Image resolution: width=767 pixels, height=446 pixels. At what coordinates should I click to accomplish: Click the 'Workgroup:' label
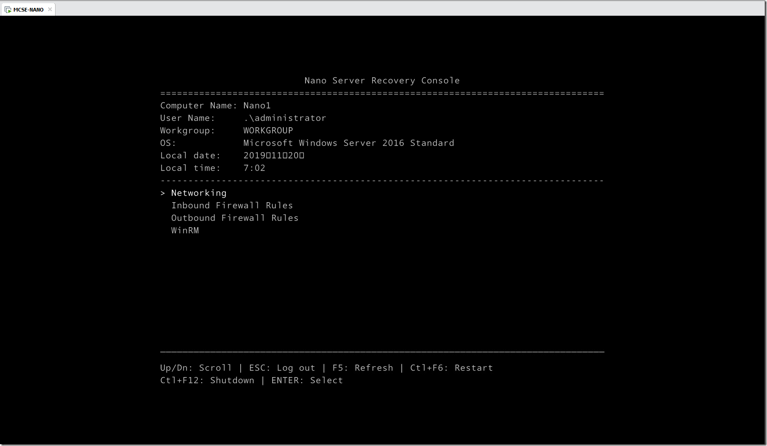[187, 130]
